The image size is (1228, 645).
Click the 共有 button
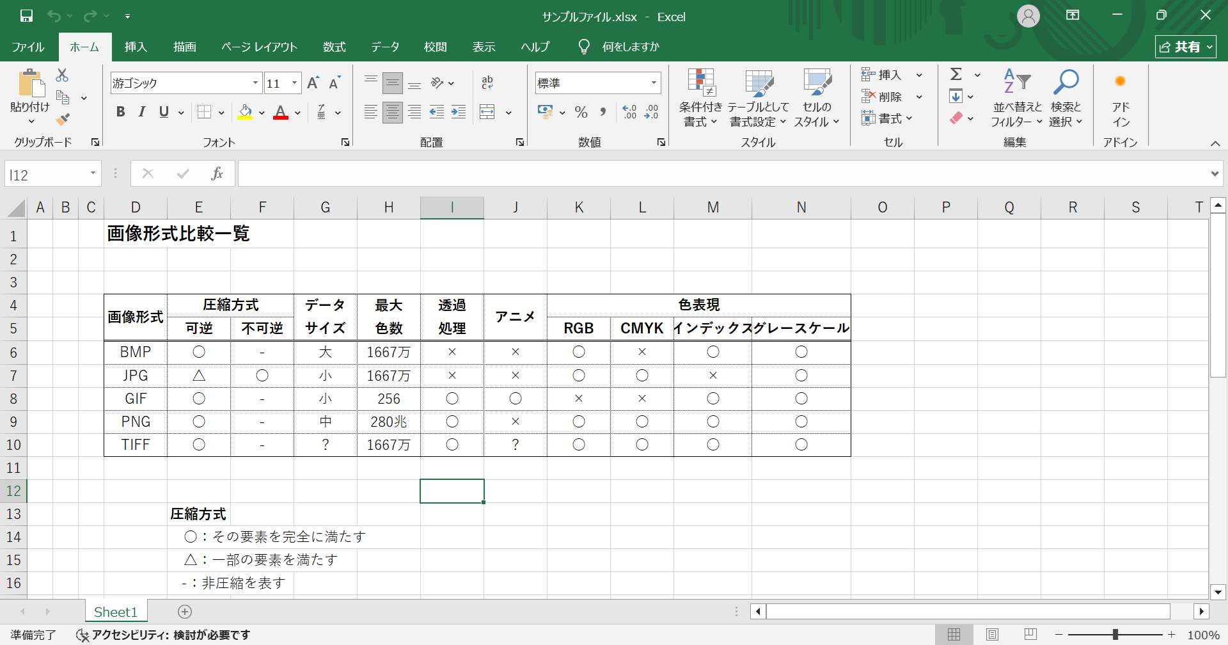click(x=1185, y=46)
